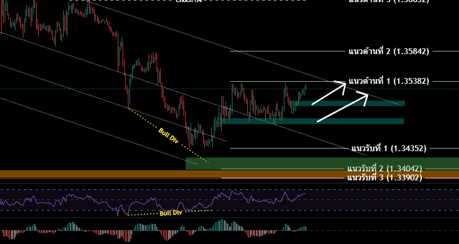
Task: Click the large green support zone rectangle
Action: pos(265,163)
